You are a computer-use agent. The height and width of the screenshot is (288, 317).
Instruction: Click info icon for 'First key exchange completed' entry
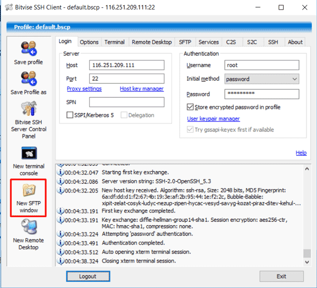[x=60, y=211]
